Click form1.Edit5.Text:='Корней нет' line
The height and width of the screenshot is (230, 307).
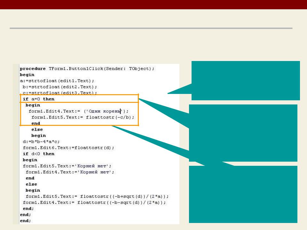(67, 166)
